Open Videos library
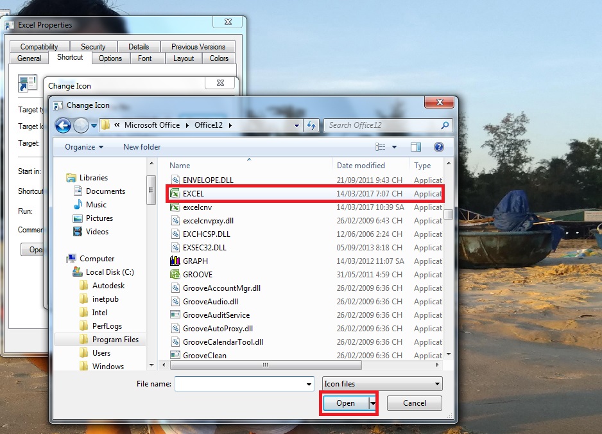The image size is (602, 434). (x=97, y=231)
